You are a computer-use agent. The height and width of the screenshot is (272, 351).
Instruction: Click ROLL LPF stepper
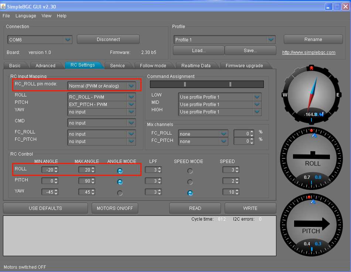tap(159, 170)
